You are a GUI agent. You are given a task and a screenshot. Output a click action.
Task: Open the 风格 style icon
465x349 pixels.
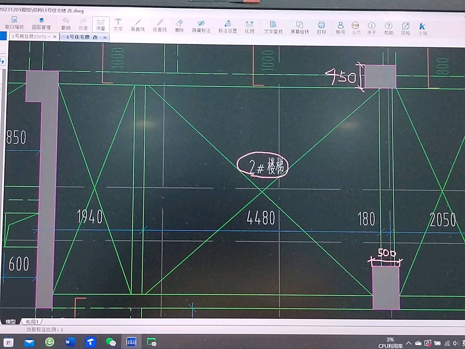click(x=406, y=29)
